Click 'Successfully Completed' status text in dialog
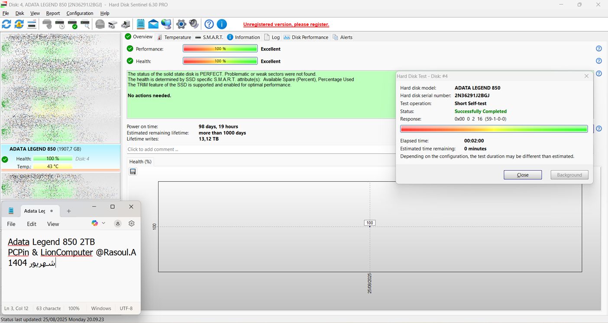Image resolution: width=608 pixels, height=323 pixels. [480, 111]
